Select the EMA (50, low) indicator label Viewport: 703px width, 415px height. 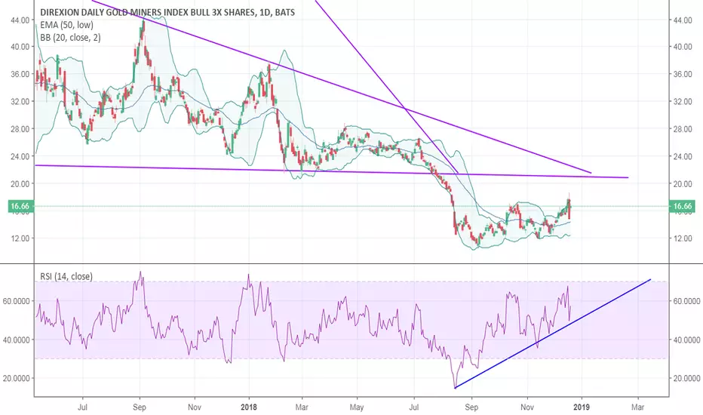coord(66,25)
